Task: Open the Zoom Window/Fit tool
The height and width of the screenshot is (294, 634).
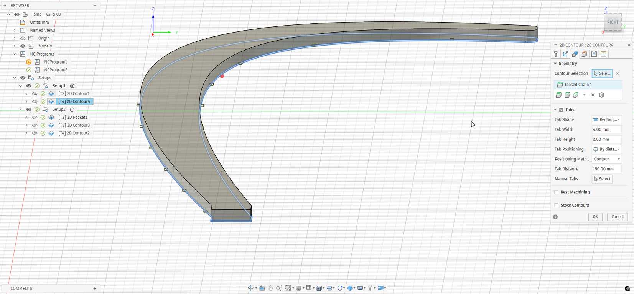Action: (288, 288)
